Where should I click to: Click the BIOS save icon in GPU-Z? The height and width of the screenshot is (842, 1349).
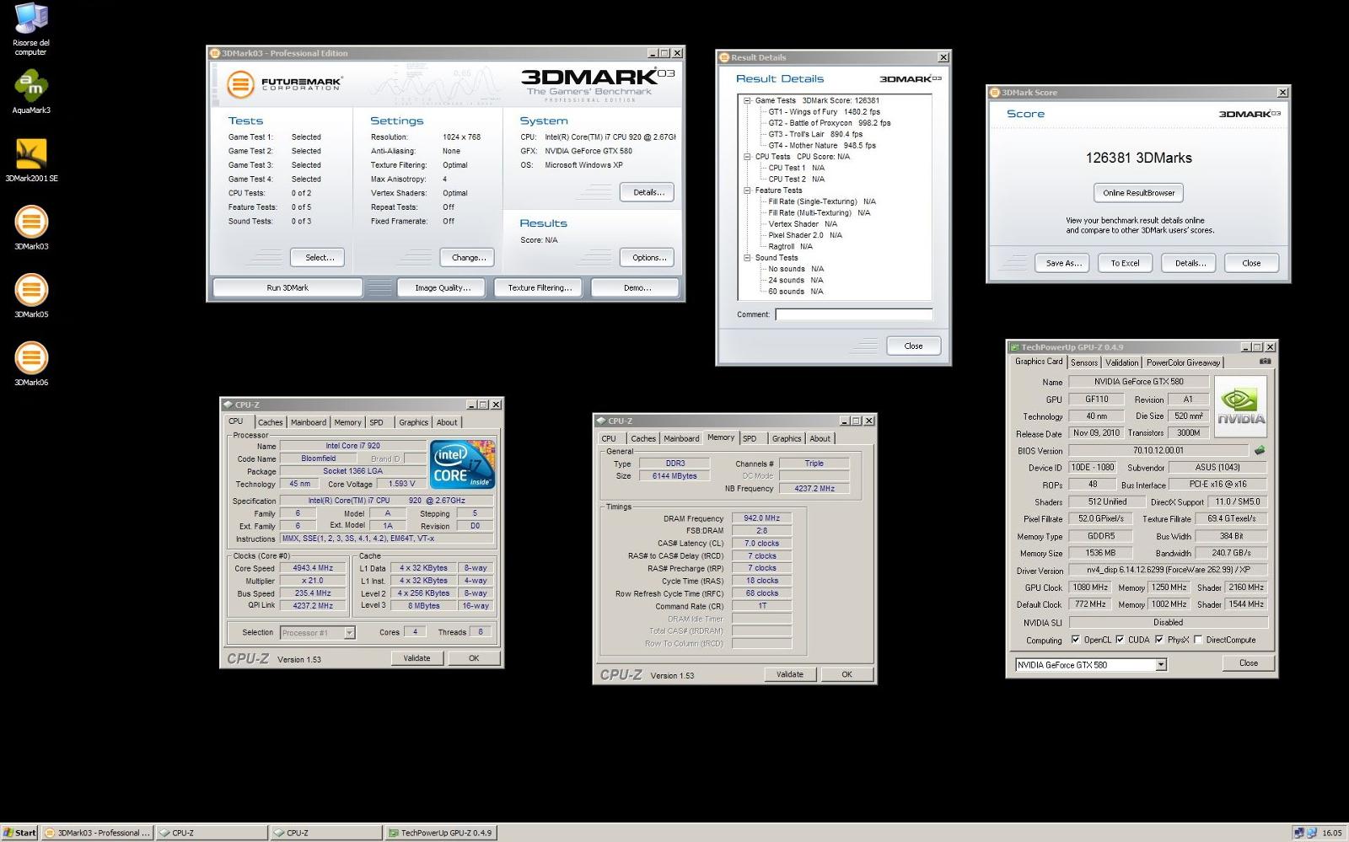(x=1260, y=450)
